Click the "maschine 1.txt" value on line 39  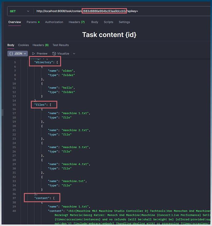[x=75, y=207]
